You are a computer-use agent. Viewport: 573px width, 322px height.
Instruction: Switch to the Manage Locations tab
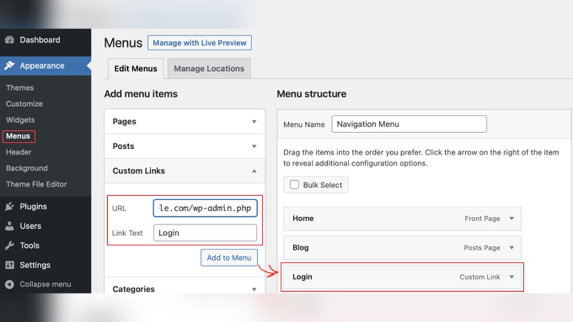click(x=209, y=69)
